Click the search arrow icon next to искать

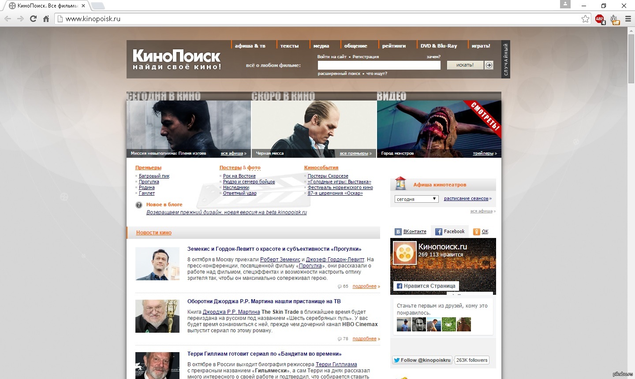(x=489, y=65)
